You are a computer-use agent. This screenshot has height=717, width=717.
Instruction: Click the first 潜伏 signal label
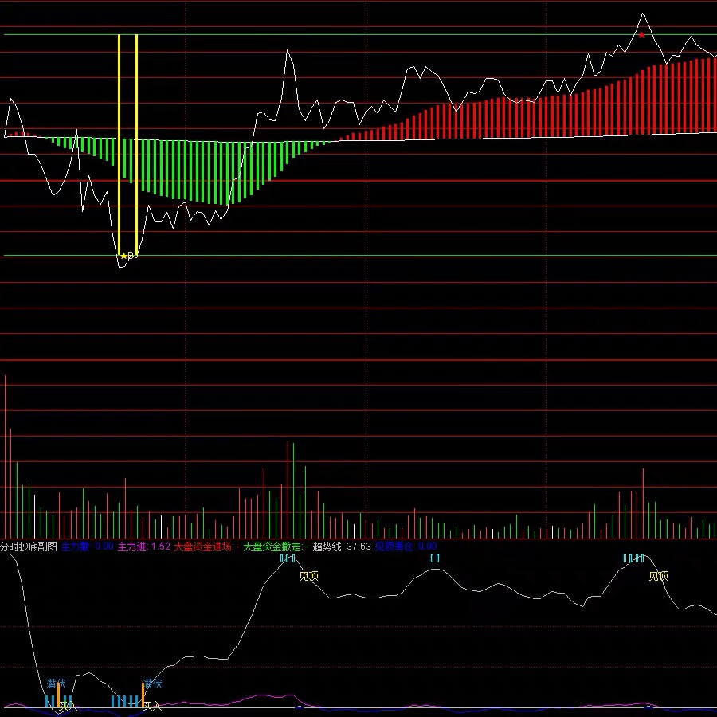55,684
